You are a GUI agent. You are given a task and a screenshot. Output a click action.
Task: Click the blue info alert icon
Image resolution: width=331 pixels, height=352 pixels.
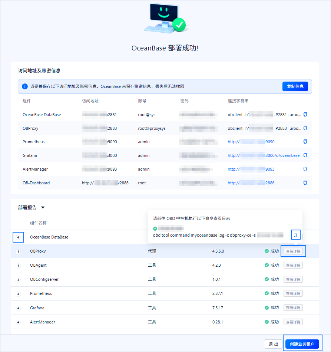pyautogui.click(x=25, y=86)
